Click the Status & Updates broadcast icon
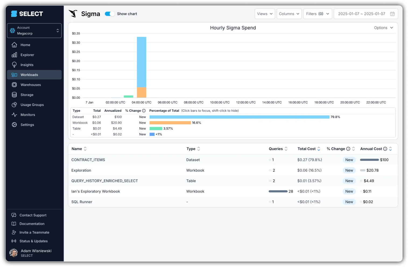The height and width of the screenshot is (267, 408). 14,241
